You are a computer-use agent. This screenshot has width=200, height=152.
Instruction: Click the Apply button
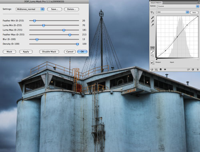point(26,52)
